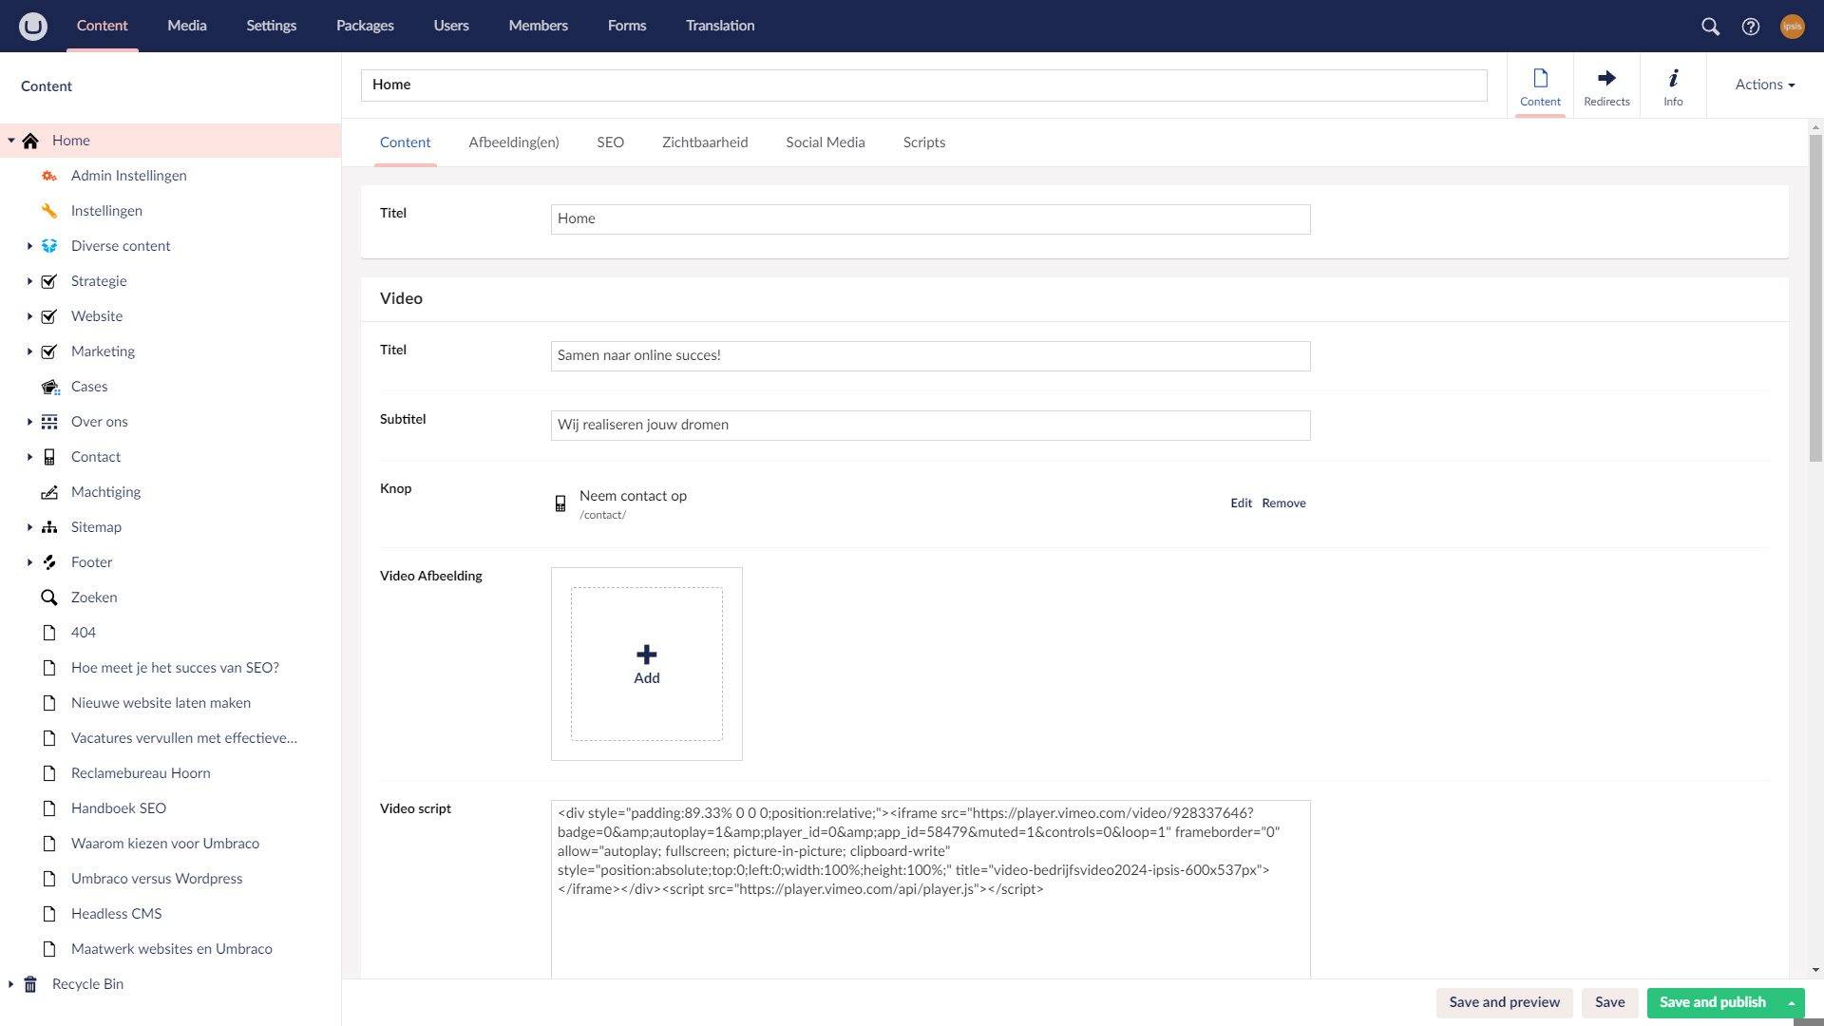1824x1026 pixels.
Task: Click the Remove link for Knop
Action: [1283, 503]
